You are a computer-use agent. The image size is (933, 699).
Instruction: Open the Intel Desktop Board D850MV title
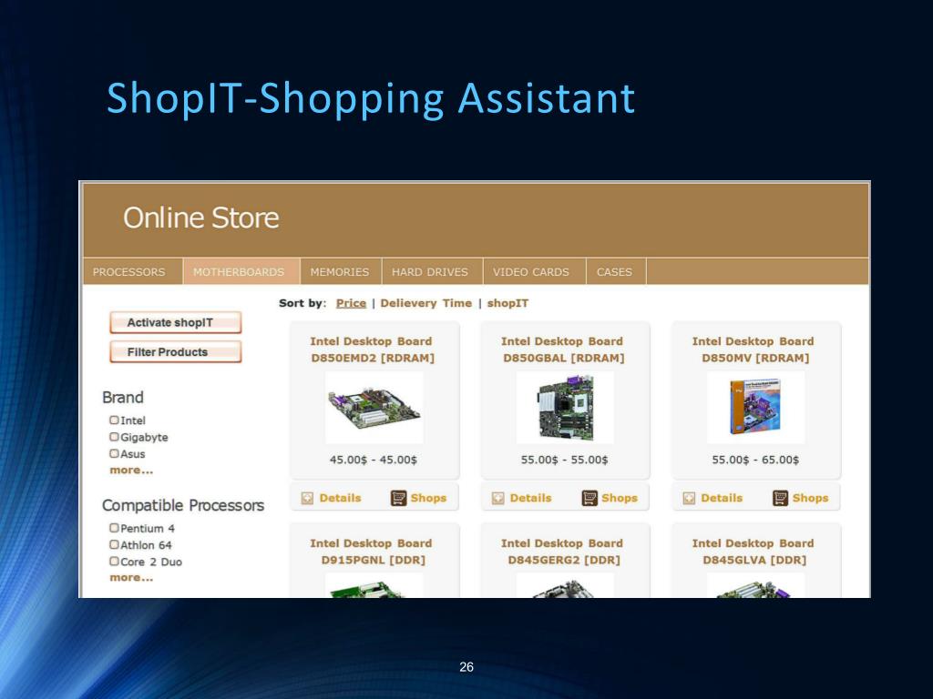(x=754, y=349)
